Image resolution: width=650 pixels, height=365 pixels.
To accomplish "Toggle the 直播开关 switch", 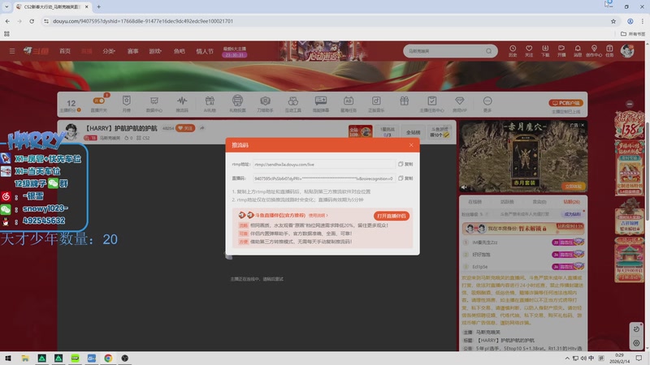I will tap(98, 101).
